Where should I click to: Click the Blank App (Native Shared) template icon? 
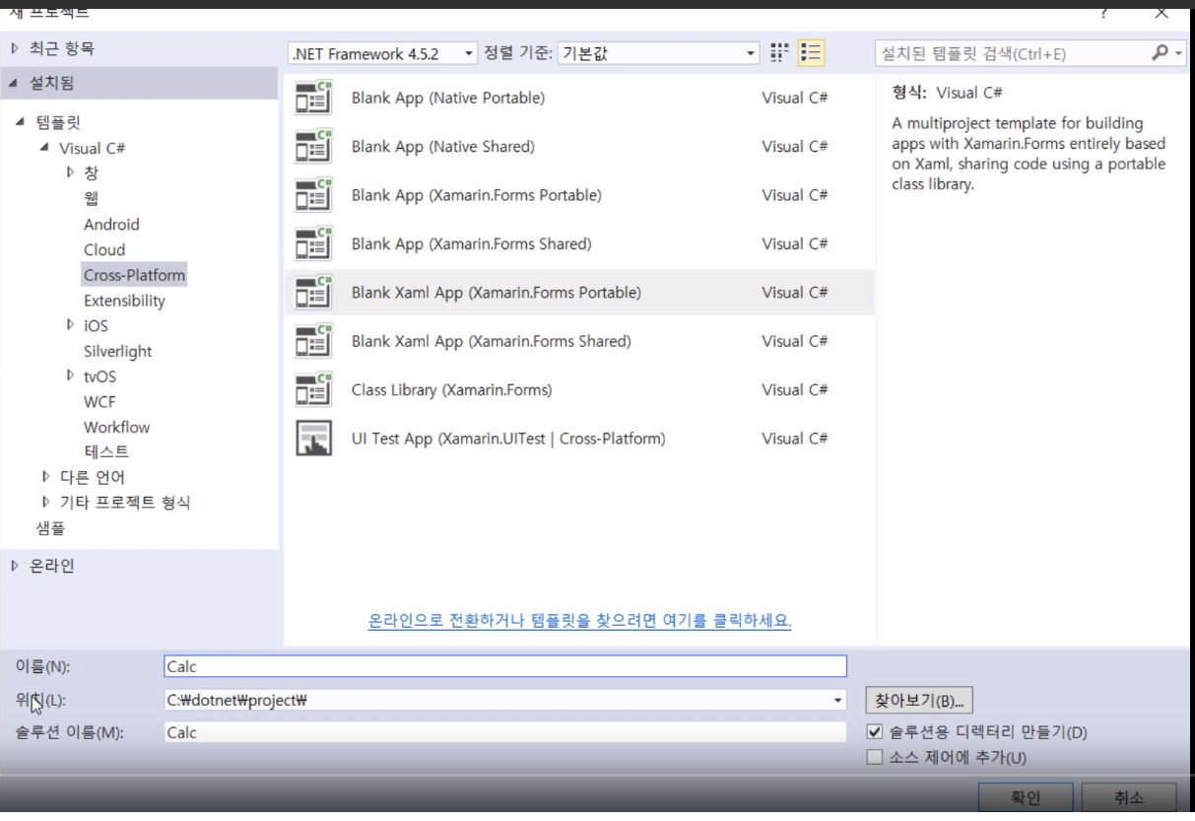pos(313,146)
